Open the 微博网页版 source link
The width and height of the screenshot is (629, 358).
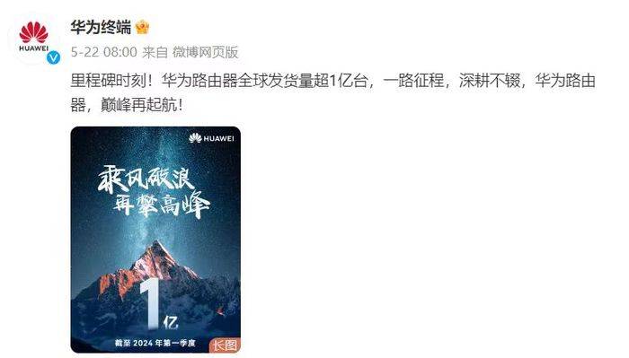206,52
